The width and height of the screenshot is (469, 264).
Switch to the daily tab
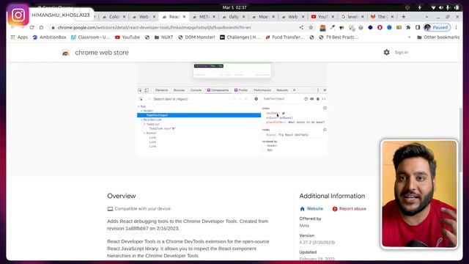(x=234, y=17)
